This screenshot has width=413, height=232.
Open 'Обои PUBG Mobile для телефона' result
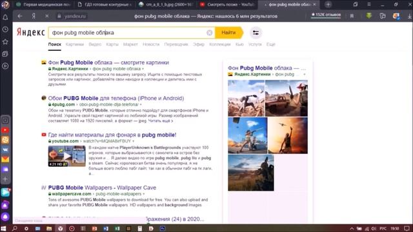[116, 98]
